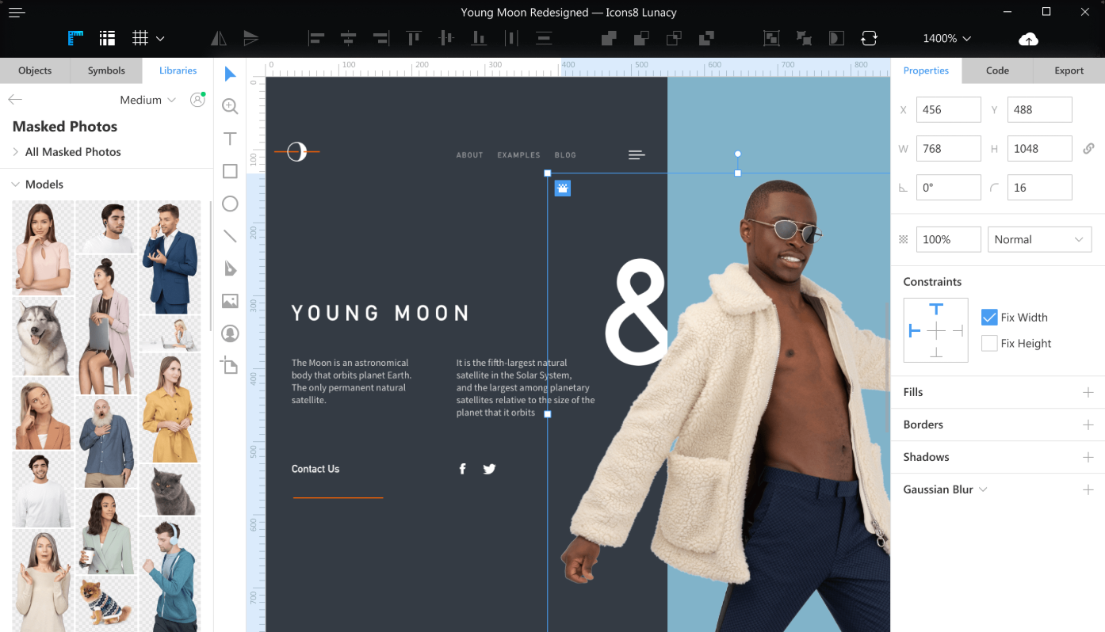
Task: Select the Text tool in toolbar
Action: [230, 139]
